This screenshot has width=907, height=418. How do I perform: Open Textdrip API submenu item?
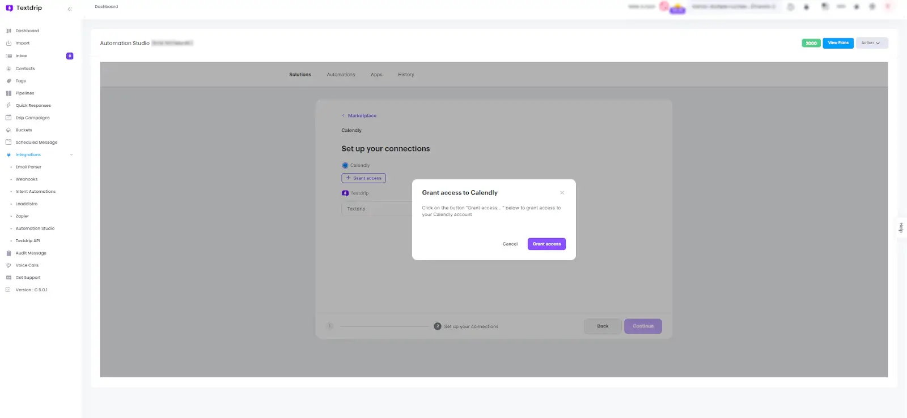point(28,241)
